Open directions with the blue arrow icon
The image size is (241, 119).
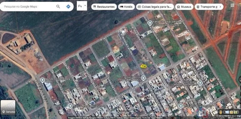(68, 7)
